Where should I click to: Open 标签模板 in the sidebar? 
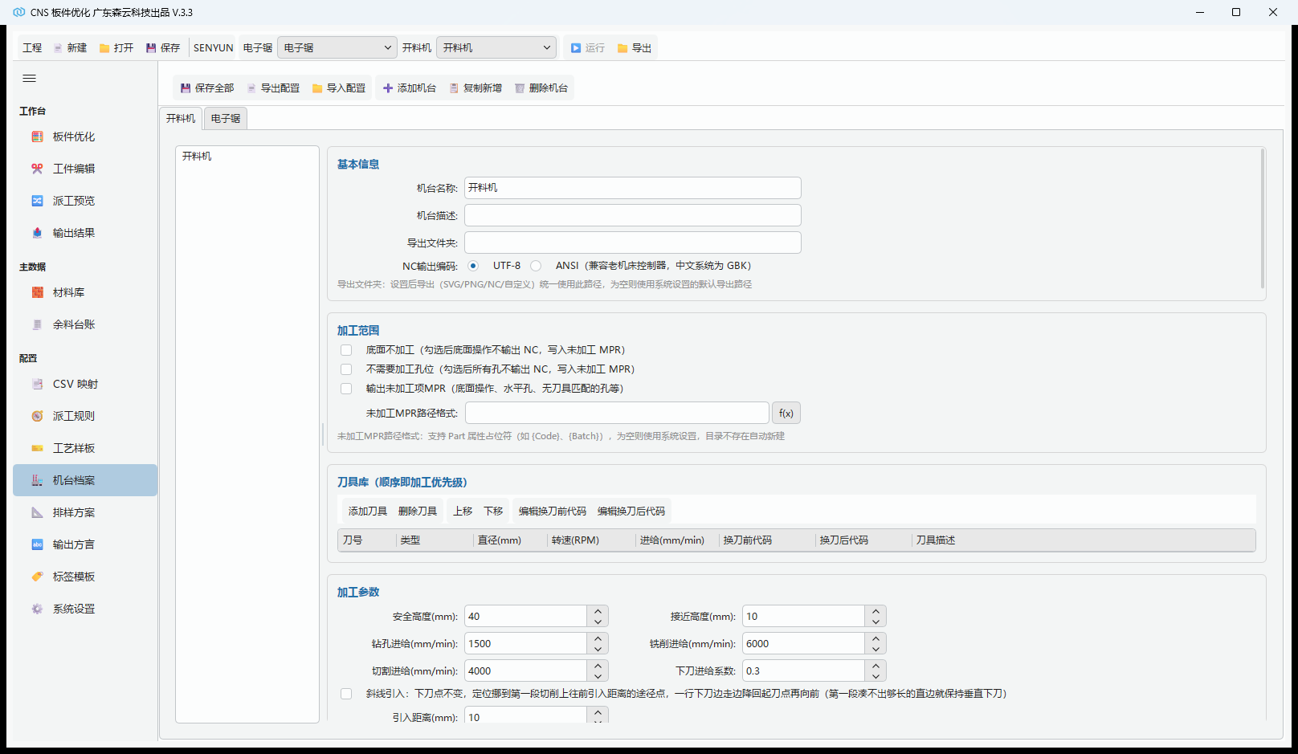pyautogui.click(x=85, y=577)
